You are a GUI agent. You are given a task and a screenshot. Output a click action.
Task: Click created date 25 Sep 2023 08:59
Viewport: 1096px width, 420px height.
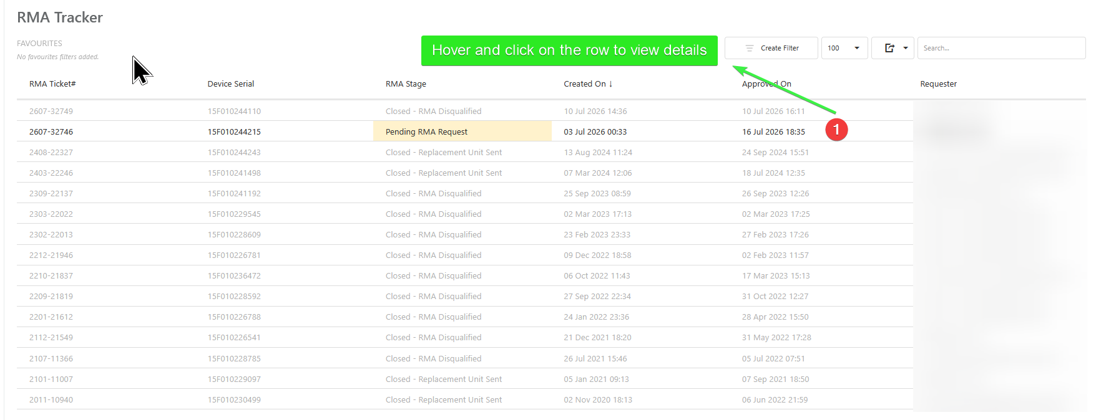pyautogui.click(x=597, y=193)
